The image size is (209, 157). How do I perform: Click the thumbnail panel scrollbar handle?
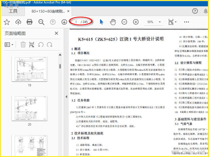[x=60, y=66]
